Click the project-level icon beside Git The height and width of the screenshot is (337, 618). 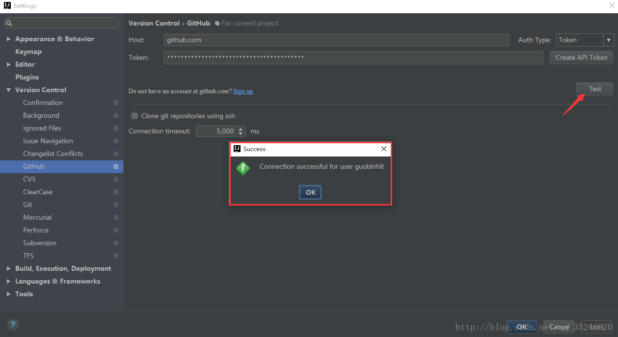click(116, 205)
